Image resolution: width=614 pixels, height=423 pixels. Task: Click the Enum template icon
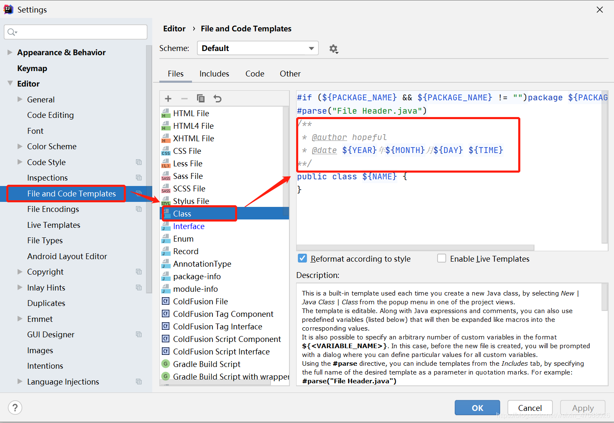point(166,239)
